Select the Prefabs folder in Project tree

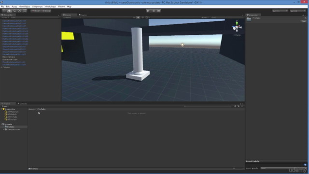click(x=14, y=127)
